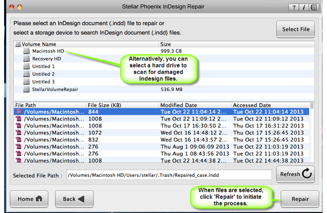This screenshot has height=213, width=327.
Task: Close the window with the red button
Action: [x=12, y=7]
